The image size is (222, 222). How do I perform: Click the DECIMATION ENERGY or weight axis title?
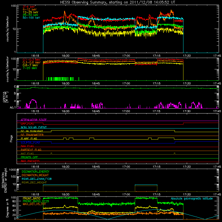click(4, 180)
